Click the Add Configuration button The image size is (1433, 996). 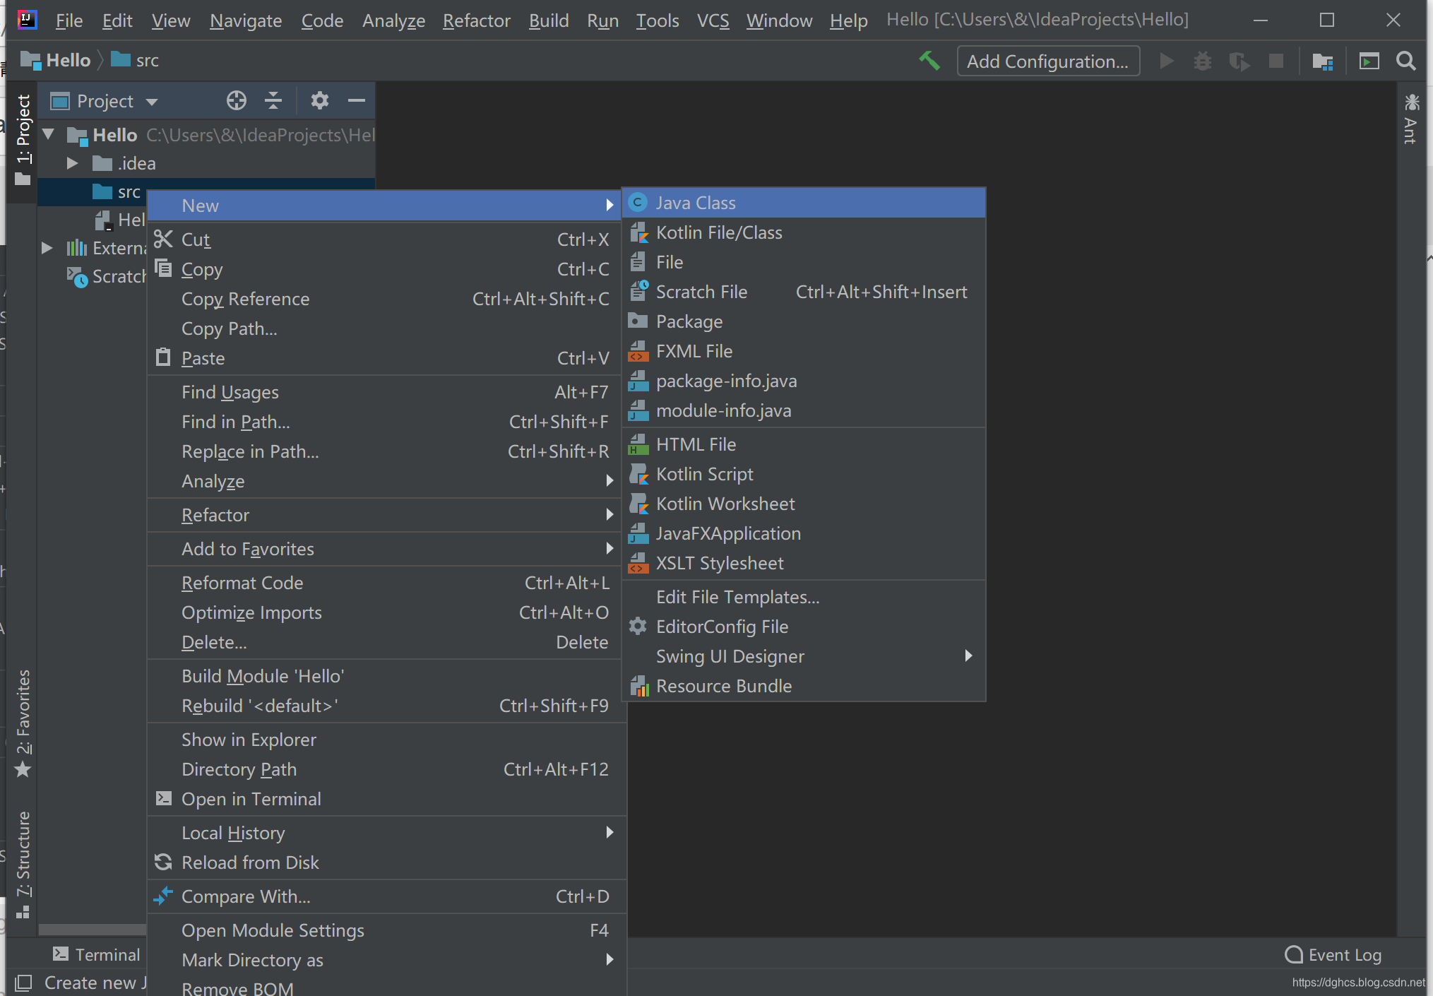(x=1047, y=61)
